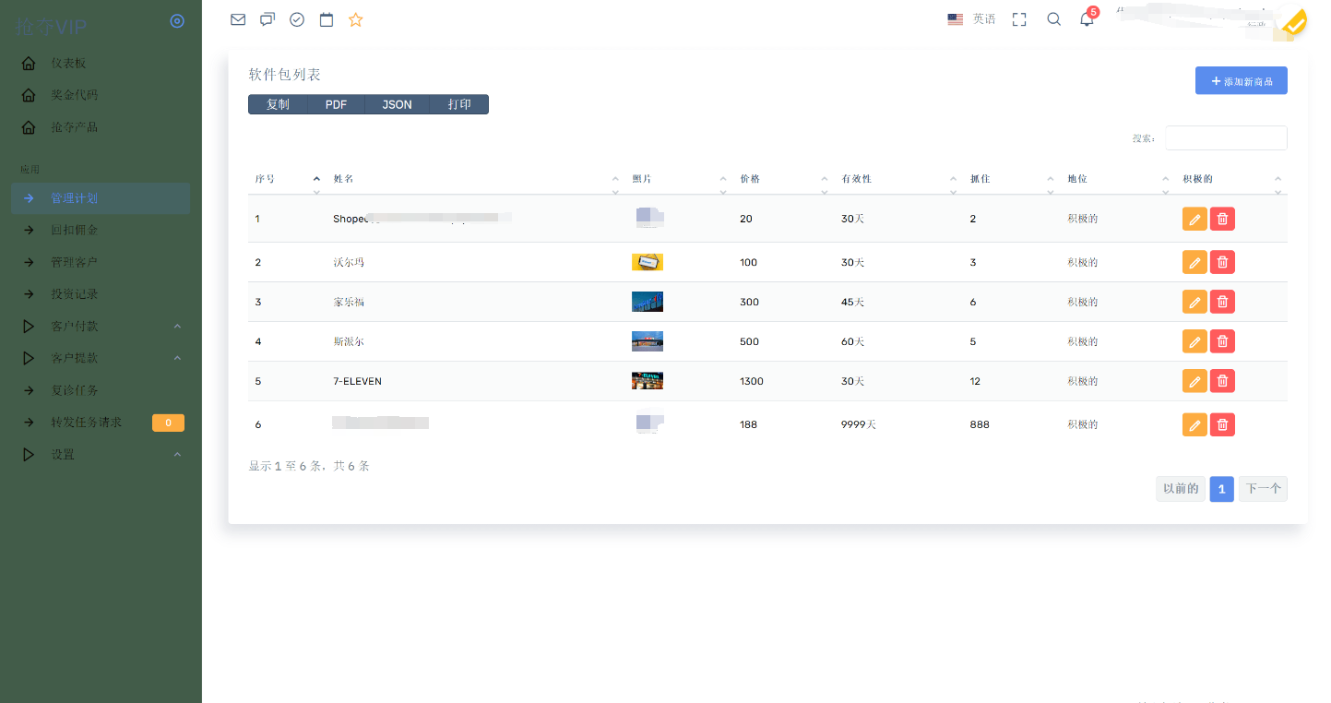This screenshot has height=703, width=1331.
Task: Click the 9999天 validity cell
Action: (x=859, y=424)
